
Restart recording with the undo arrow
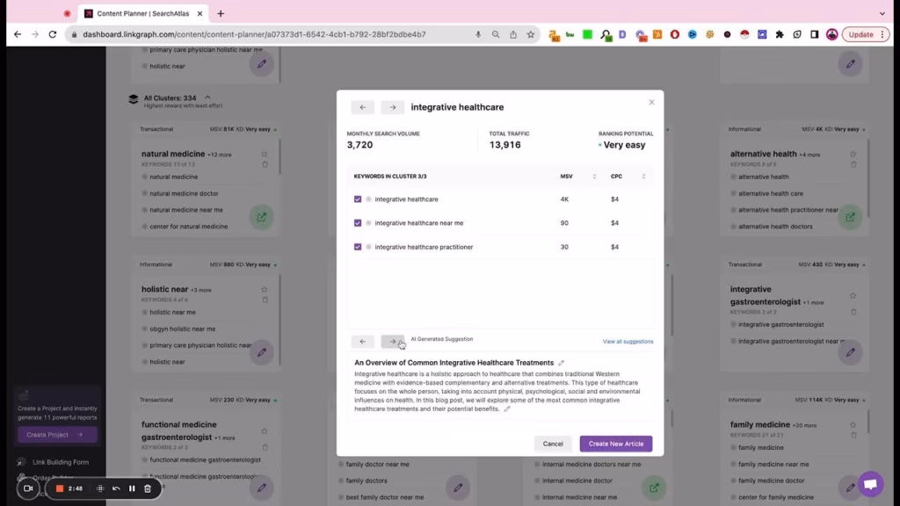[x=116, y=488]
